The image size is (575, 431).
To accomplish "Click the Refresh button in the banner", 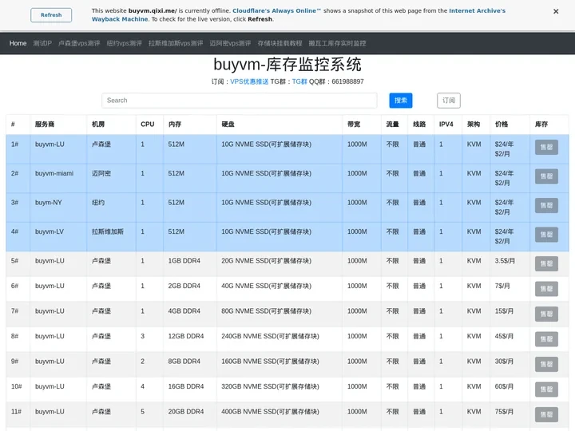I will [x=51, y=15].
